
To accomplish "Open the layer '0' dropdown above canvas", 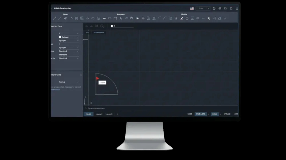I will tap(122, 26).
